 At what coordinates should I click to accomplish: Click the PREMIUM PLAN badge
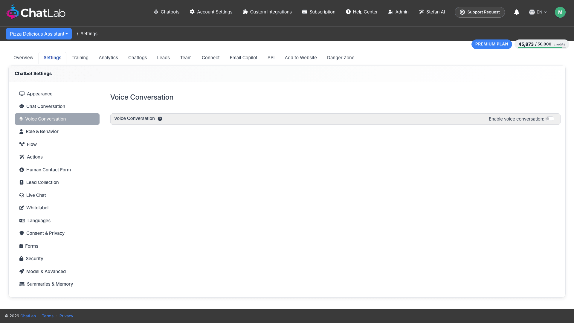[x=491, y=44]
